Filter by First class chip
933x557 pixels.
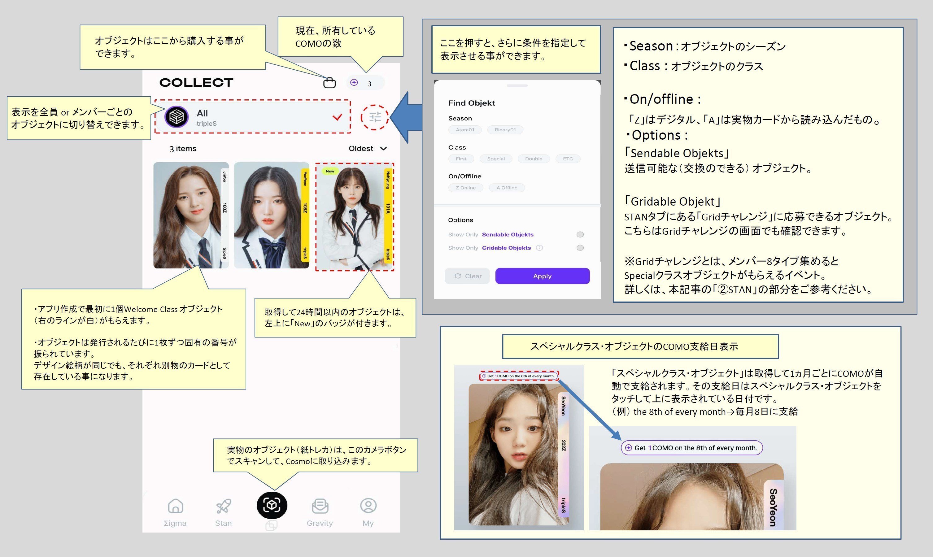[x=461, y=159]
